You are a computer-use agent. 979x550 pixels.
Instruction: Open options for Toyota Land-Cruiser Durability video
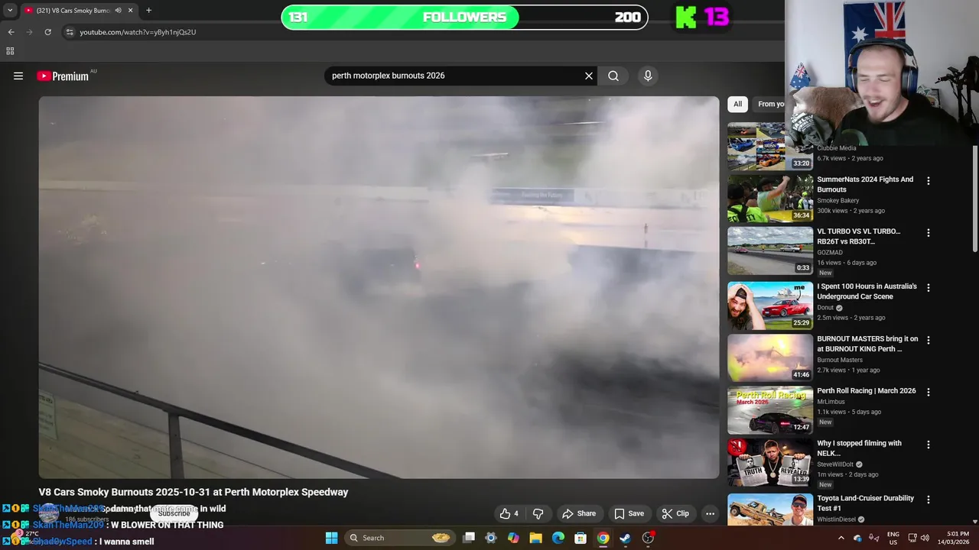coord(929,500)
